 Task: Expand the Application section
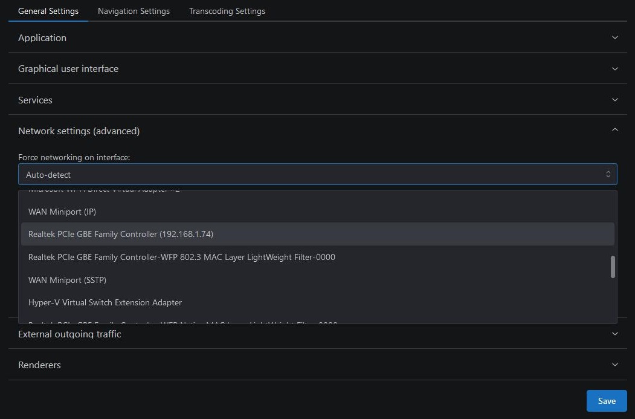coord(318,37)
